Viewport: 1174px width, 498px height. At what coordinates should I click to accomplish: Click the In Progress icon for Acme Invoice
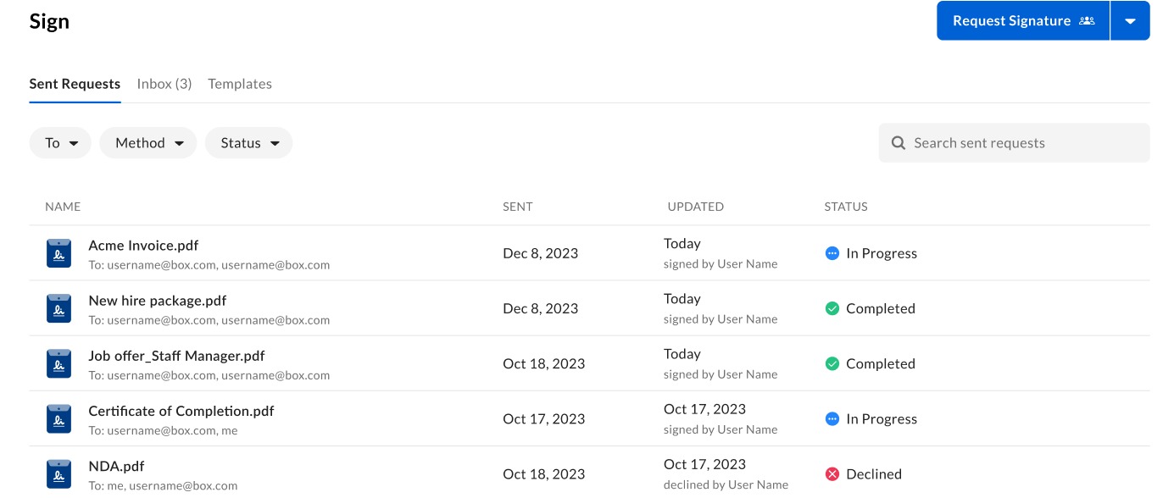pos(832,253)
